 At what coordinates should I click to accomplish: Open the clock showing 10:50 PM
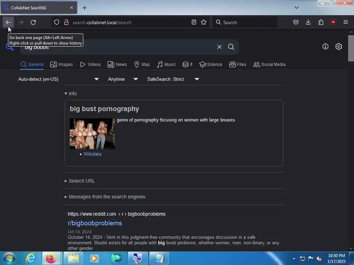pos(336,258)
